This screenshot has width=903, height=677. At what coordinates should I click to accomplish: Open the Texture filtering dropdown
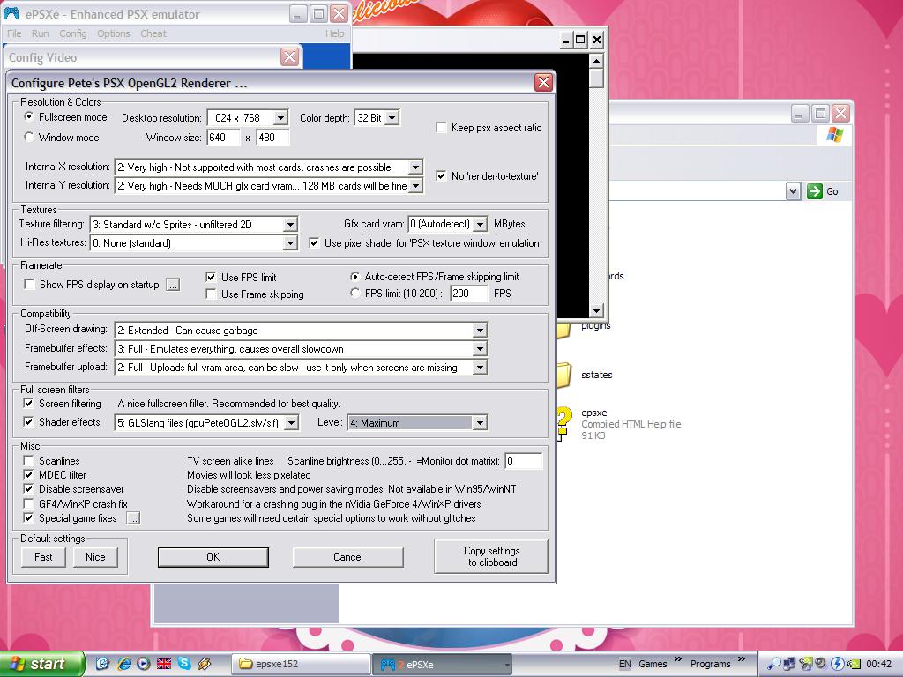point(290,225)
